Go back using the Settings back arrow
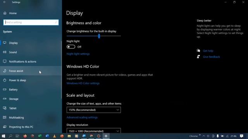This screenshot has width=248, height=139. (x=5, y=2)
